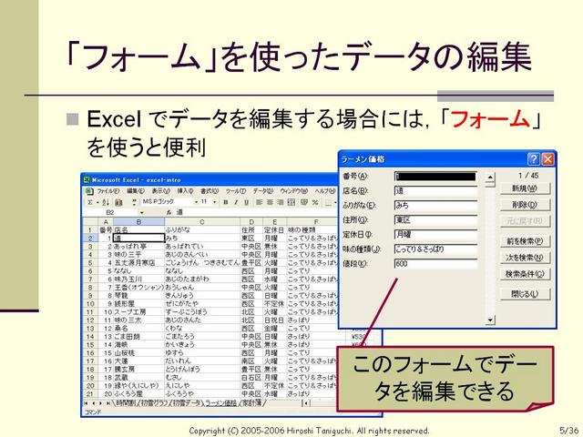Click the Percent Style icon
Viewport: 583px width, 437px height.
point(315,202)
